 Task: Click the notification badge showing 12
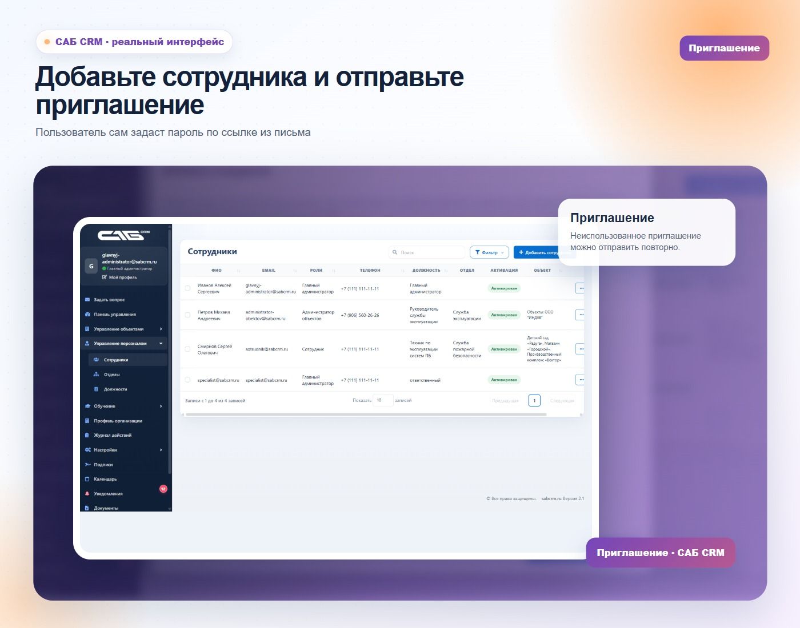pyautogui.click(x=163, y=489)
